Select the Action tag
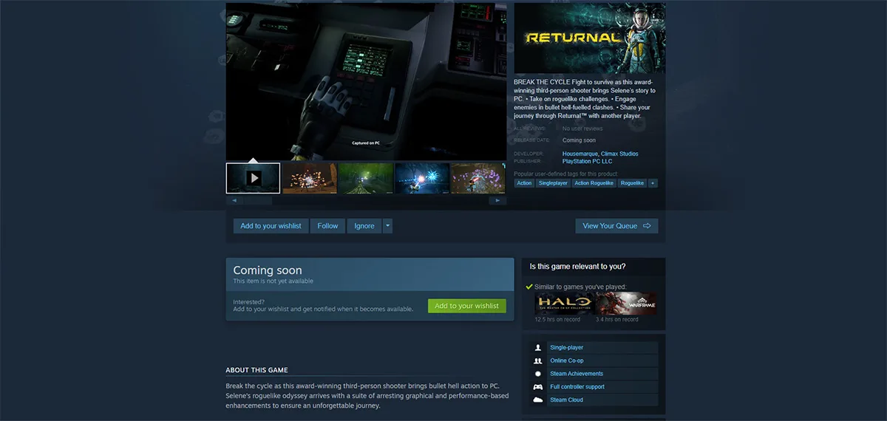 [x=524, y=182]
